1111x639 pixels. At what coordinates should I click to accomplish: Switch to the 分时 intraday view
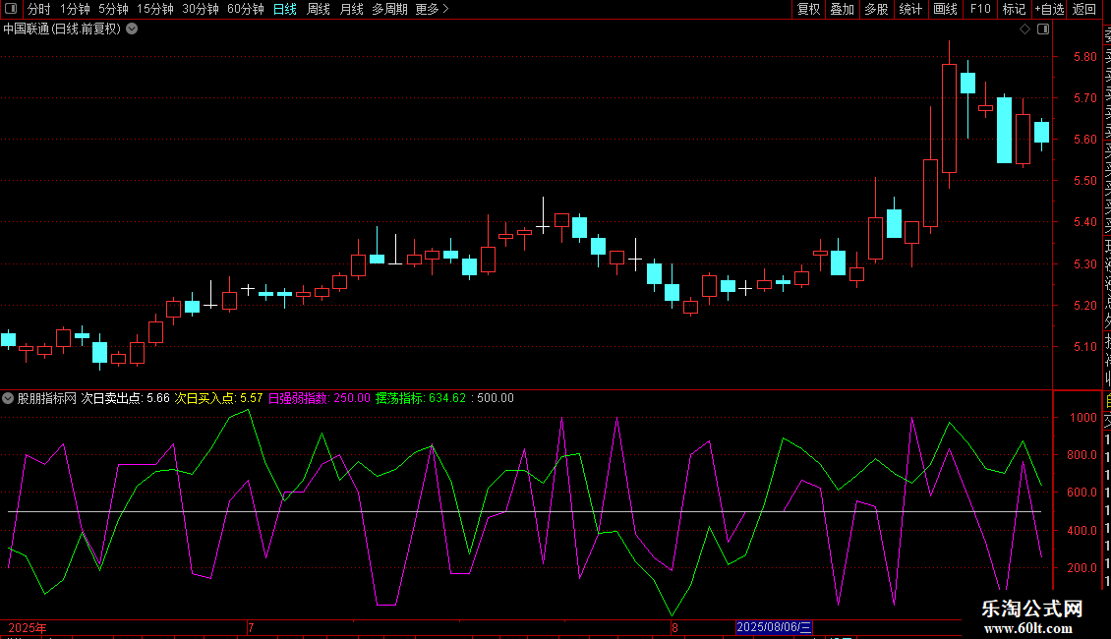(x=39, y=9)
